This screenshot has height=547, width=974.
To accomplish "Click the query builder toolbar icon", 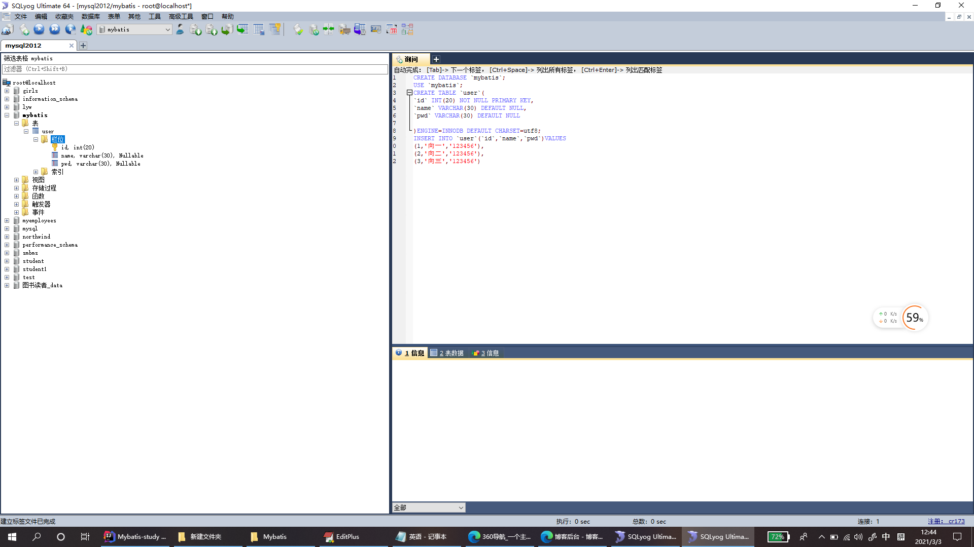I will [x=392, y=29].
